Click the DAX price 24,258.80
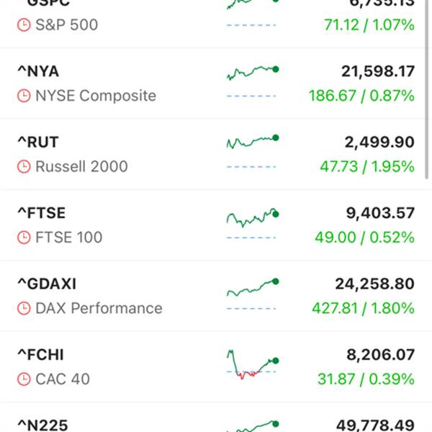 click(x=374, y=284)
